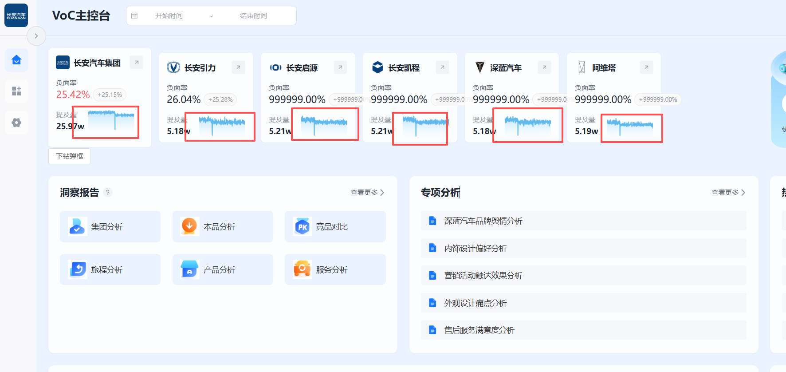
Task: Open the 本品分析 report tile
Action: pos(223,226)
